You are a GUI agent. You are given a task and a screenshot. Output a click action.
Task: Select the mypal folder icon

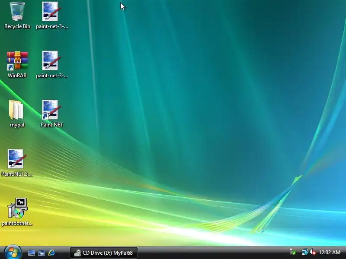coord(17,114)
